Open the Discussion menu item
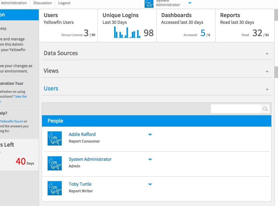Screen dimensions: 278x206 pyautogui.click(x=43, y=3)
